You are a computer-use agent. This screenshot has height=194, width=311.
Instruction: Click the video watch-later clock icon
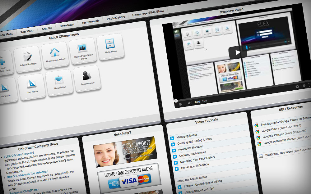click(304, 86)
